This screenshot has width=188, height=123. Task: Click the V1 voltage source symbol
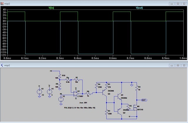point(49,92)
